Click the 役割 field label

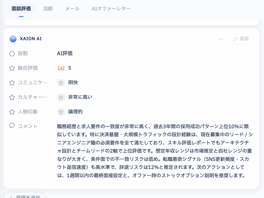tap(23, 53)
